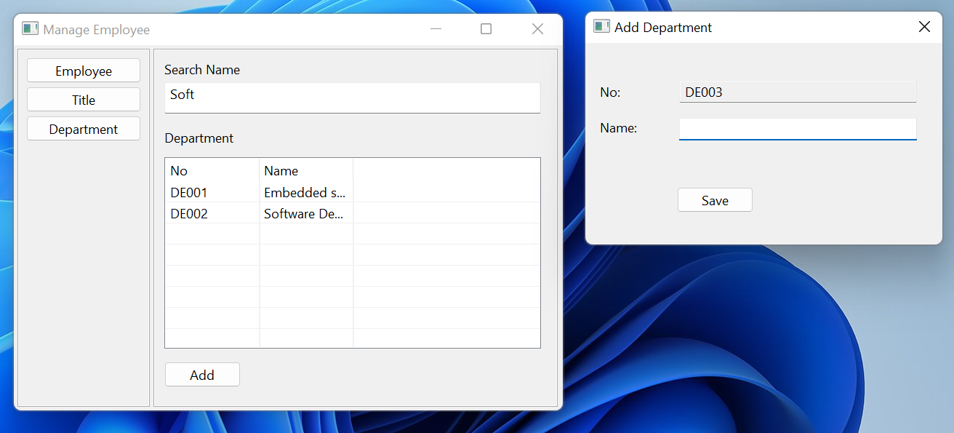The height and width of the screenshot is (433, 954).
Task: Click the No field showing DE003
Action: (798, 92)
